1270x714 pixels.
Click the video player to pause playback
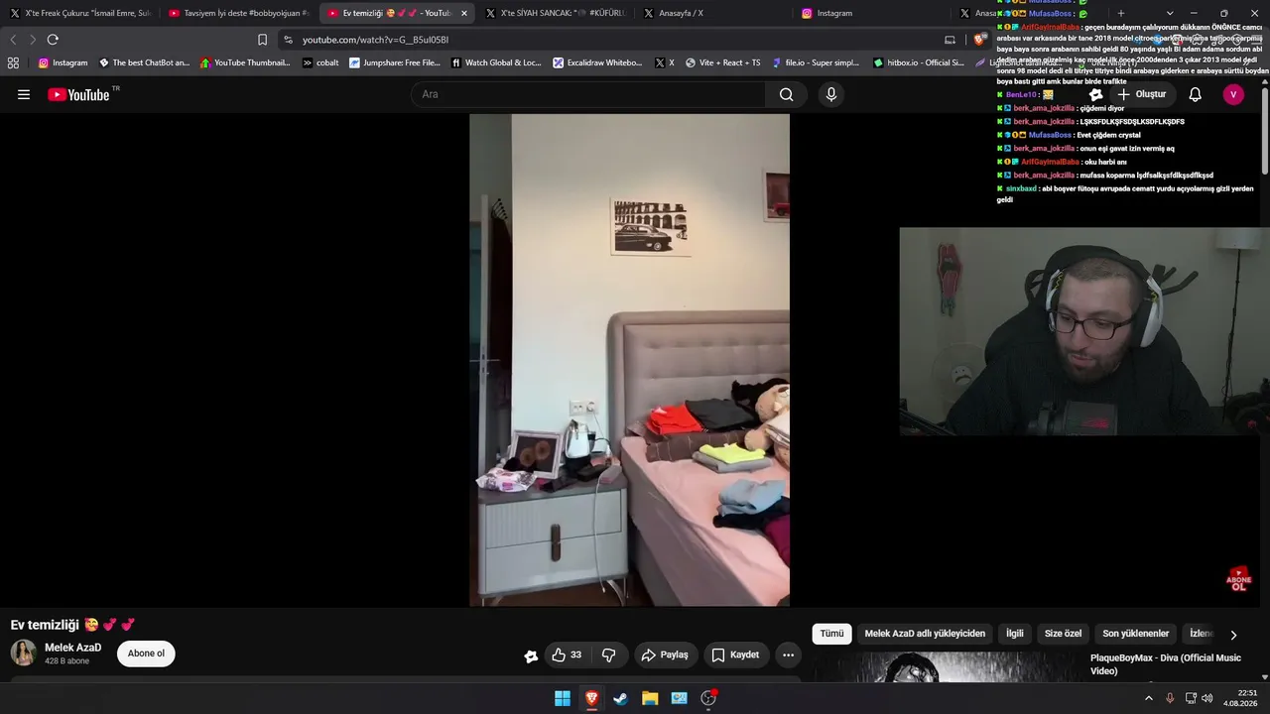[629, 360]
